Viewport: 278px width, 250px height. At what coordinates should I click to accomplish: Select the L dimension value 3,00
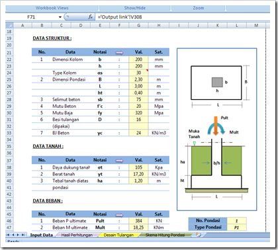coord(138,86)
